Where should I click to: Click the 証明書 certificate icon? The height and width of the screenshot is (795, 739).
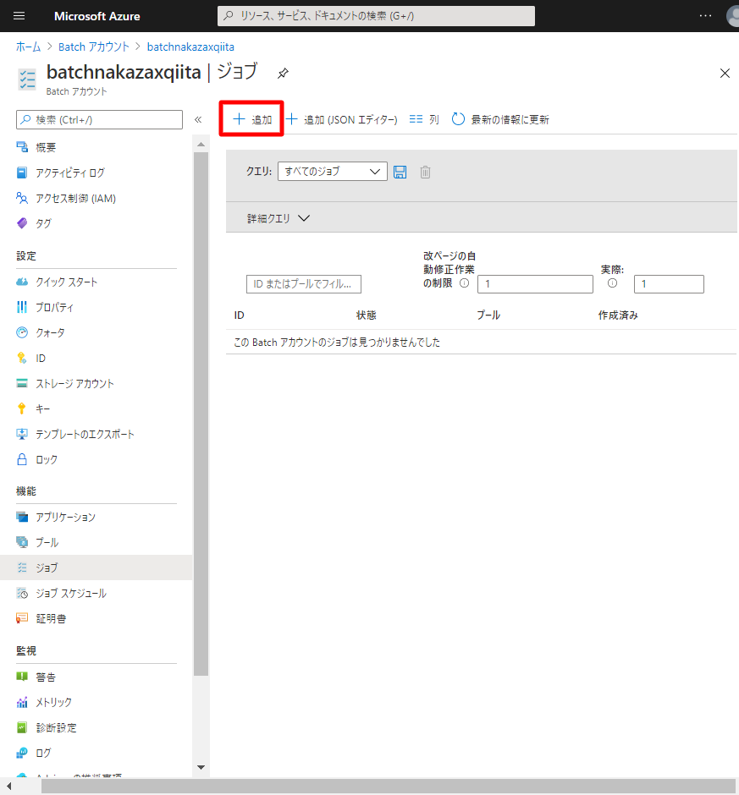pyautogui.click(x=22, y=618)
